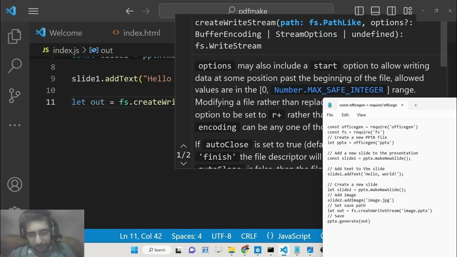
Task: Open the Accounts icon in activity bar
Action: (x=15, y=185)
